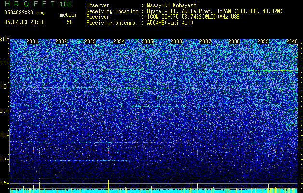Click the meteor label above the count

68,15
